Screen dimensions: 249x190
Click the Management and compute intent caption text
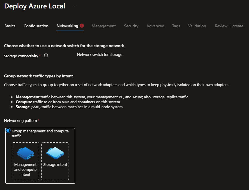click(25, 169)
